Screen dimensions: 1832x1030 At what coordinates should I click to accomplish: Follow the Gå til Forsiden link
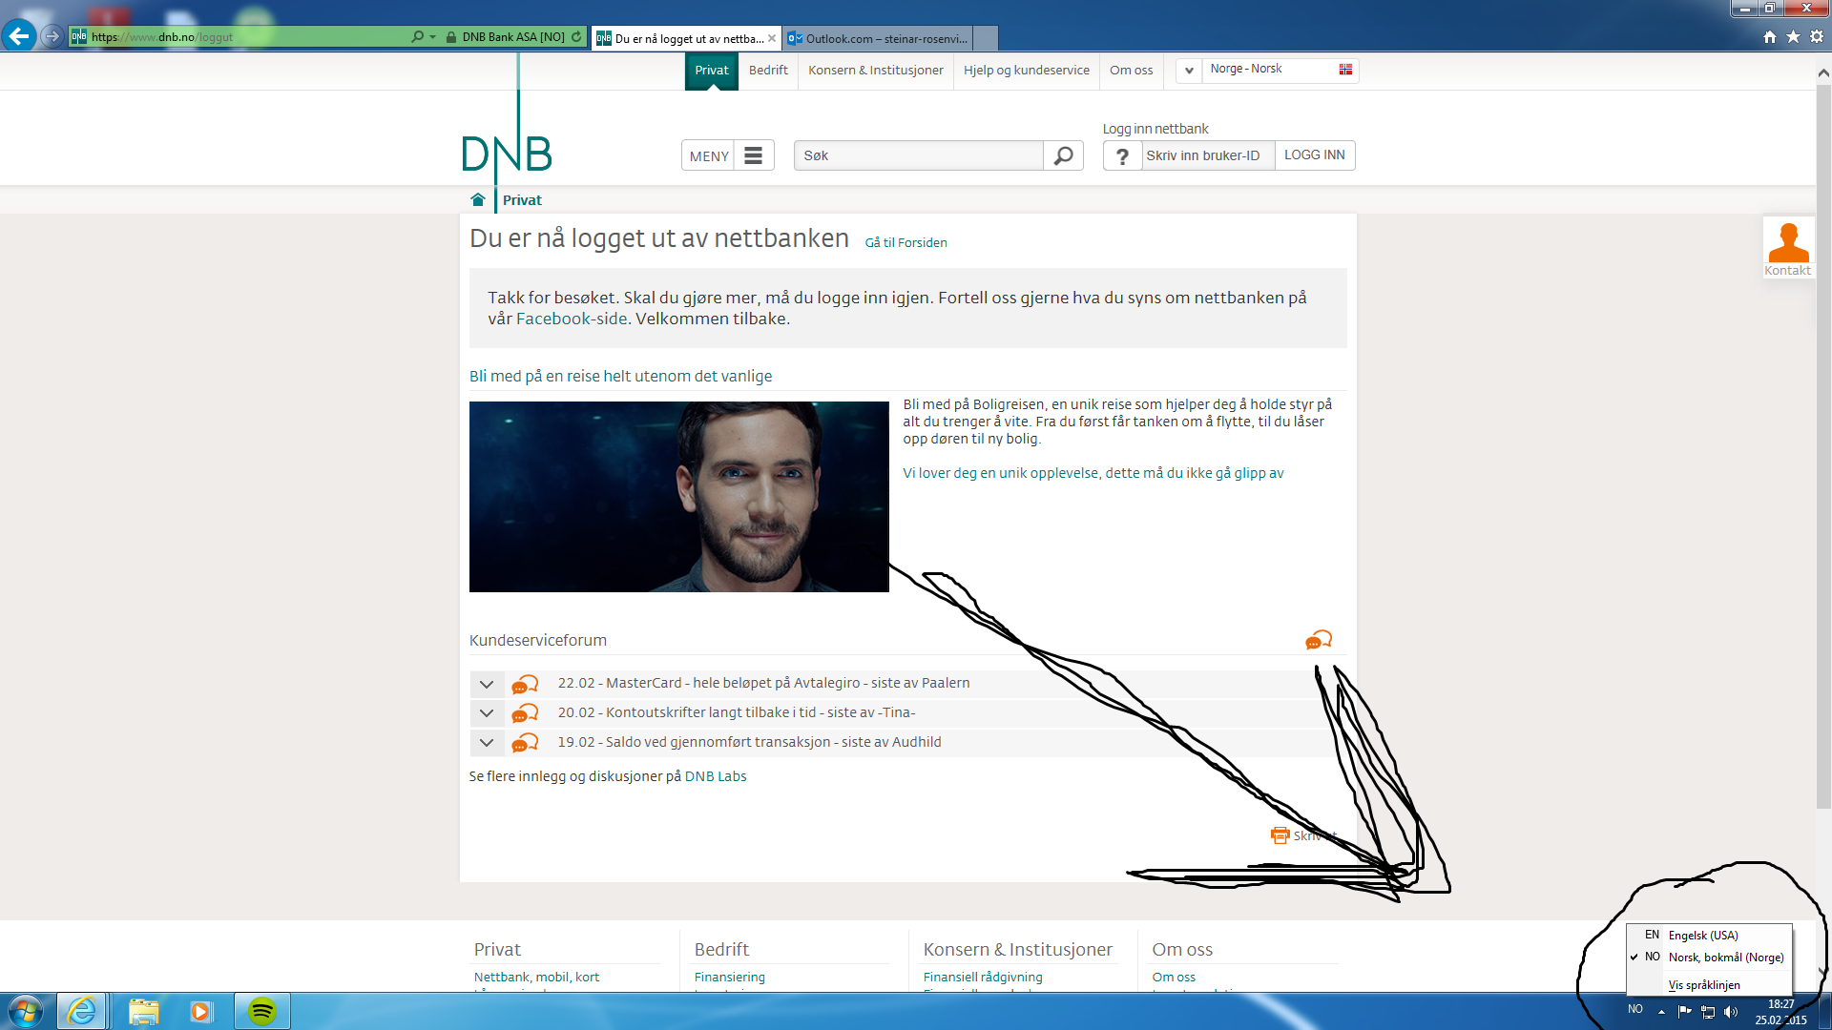pos(906,243)
